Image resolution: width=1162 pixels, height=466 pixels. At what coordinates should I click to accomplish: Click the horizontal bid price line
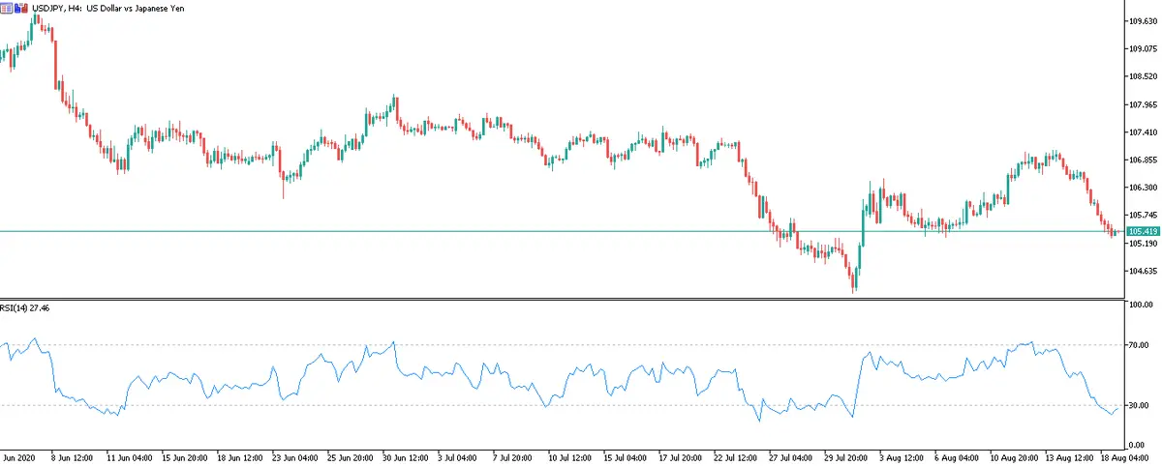(x=581, y=231)
